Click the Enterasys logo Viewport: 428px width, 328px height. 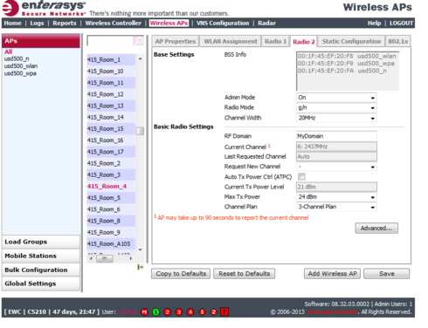(x=44, y=8)
